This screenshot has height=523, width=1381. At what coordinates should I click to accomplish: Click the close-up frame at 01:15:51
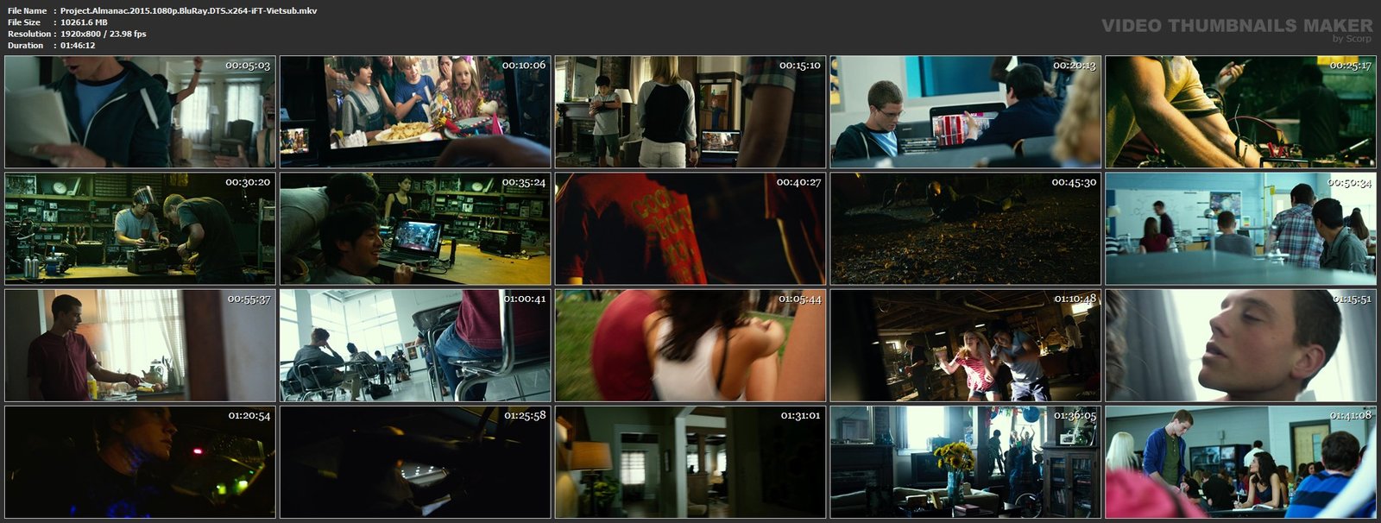(1241, 345)
